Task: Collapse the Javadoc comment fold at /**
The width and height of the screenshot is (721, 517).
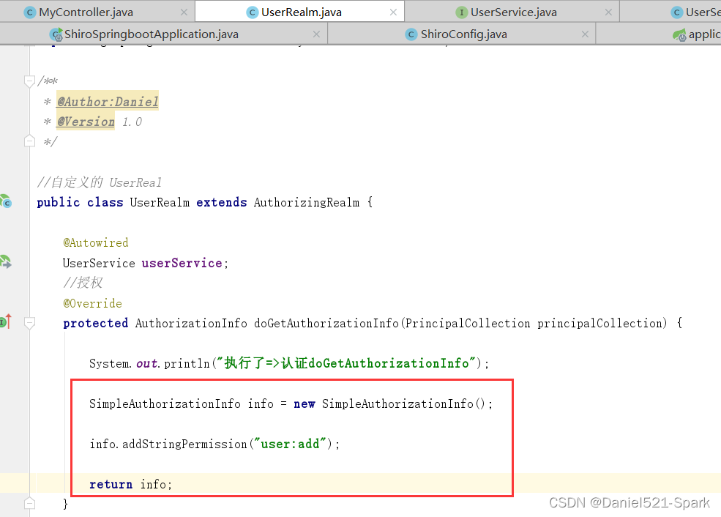Action: (29, 81)
